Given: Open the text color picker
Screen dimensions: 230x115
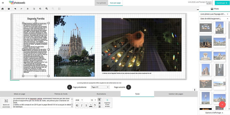Looking at the screenshot, I should click(x=91, y=105).
